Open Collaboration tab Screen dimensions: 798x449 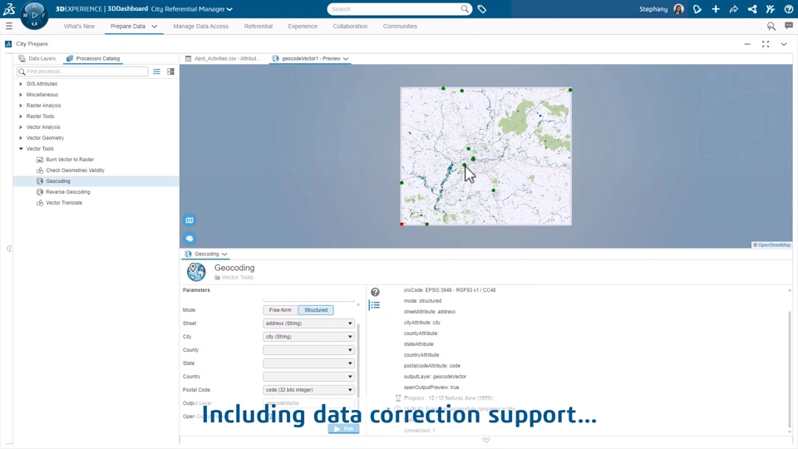[350, 27]
